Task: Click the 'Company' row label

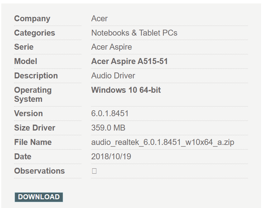Action: pos(32,19)
